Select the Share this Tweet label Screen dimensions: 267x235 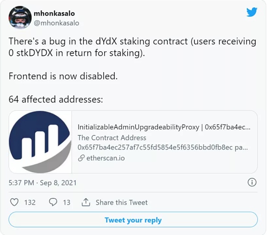121,202
